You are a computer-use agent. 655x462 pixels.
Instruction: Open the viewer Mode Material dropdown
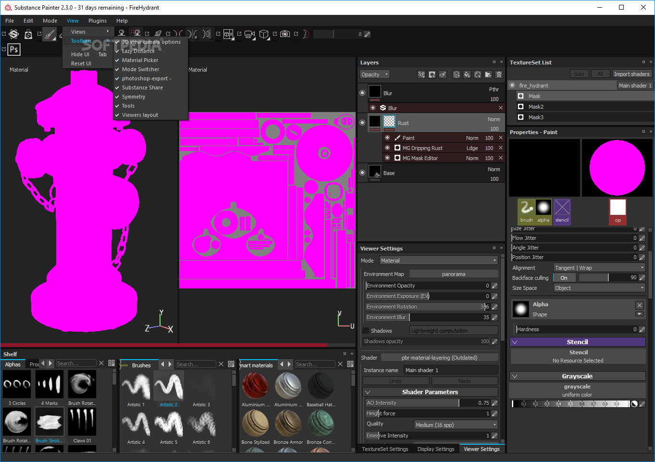pos(439,261)
